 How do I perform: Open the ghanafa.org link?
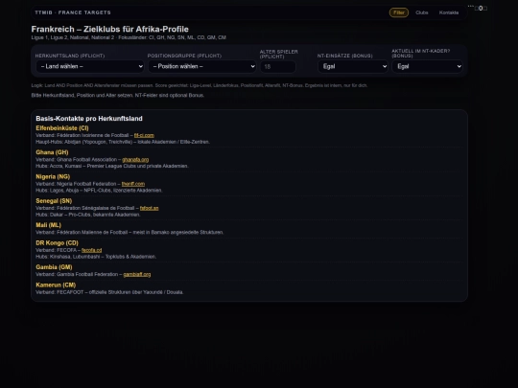tap(135, 160)
